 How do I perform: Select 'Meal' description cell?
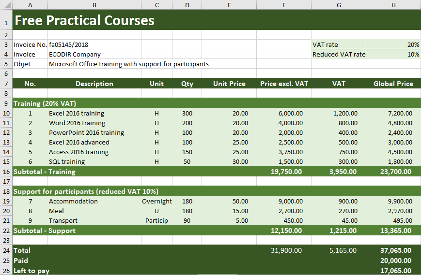point(94,210)
